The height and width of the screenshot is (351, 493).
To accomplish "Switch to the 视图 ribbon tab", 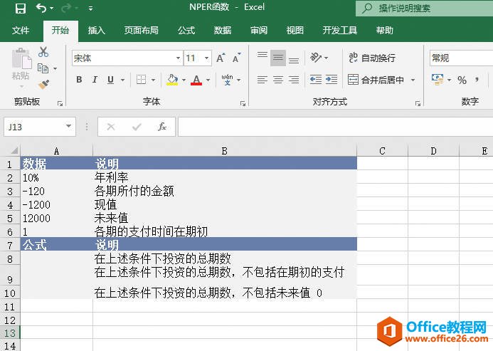I will point(295,31).
